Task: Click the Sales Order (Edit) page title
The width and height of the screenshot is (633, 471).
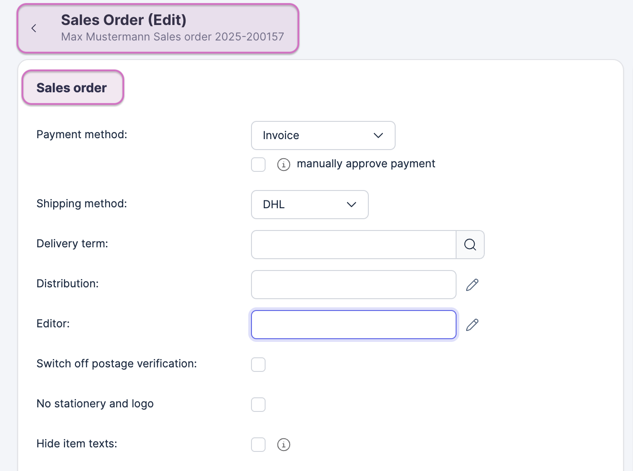Action: point(124,20)
